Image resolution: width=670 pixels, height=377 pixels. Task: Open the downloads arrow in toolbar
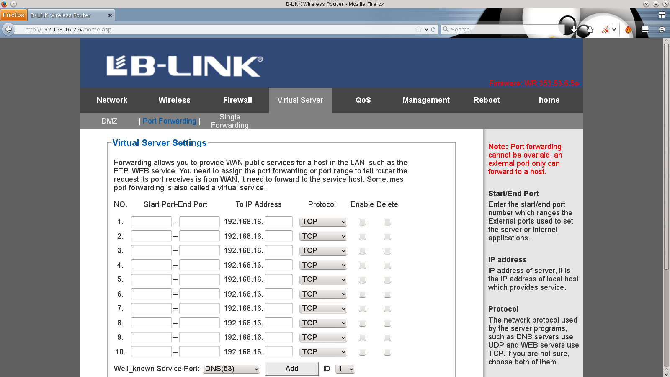[x=574, y=29]
